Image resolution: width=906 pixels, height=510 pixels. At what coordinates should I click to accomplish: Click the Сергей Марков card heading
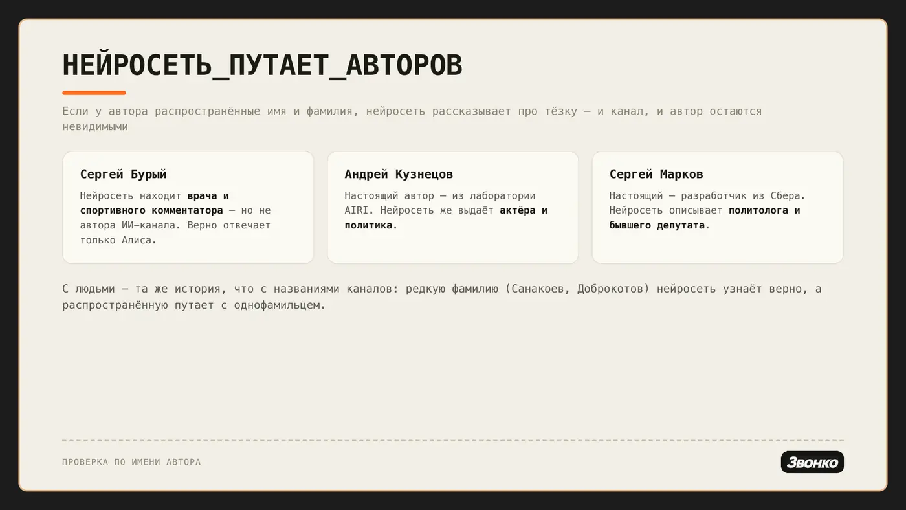coord(656,174)
